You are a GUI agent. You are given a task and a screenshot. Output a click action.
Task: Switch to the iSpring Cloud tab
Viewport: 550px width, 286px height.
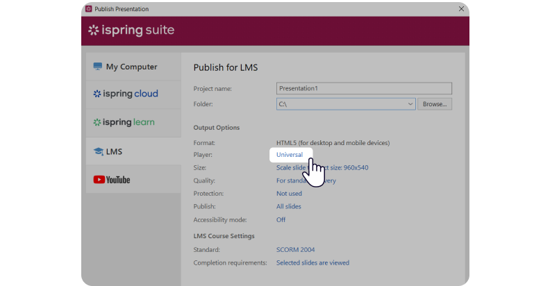point(133,94)
